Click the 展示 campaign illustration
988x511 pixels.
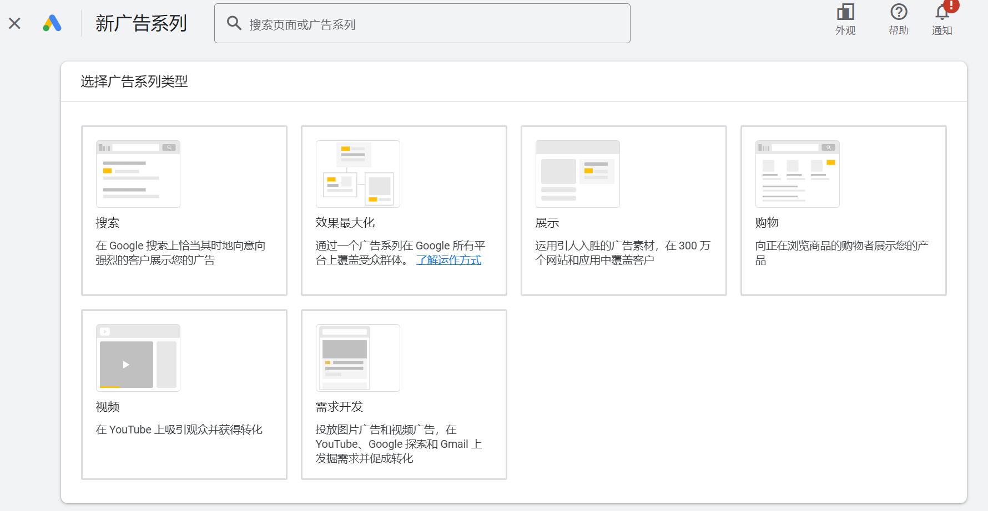coord(578,174)
